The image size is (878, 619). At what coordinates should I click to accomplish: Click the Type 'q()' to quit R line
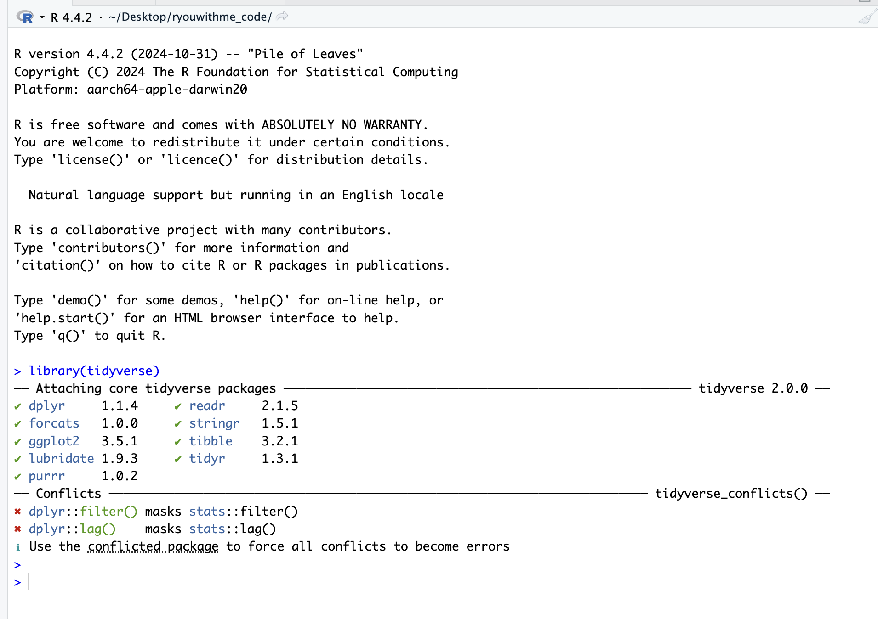point(90,336)
